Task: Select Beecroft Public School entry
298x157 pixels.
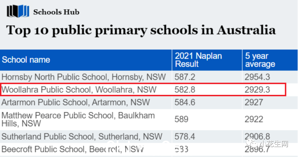Action: coord(73,149)
